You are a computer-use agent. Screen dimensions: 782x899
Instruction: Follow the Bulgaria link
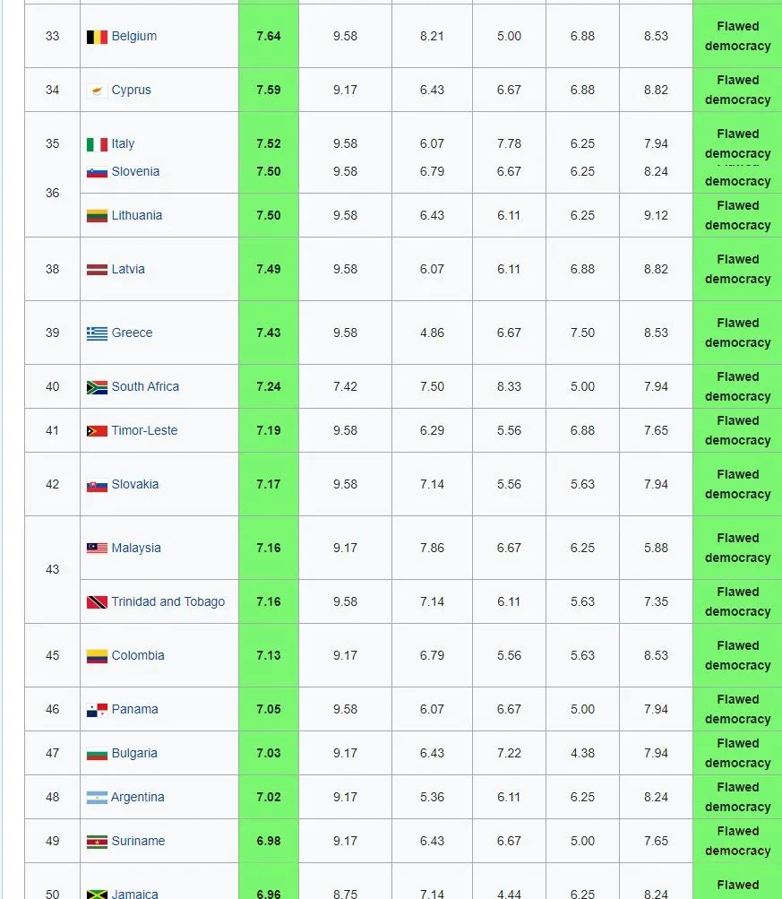(x=134, y=753)
